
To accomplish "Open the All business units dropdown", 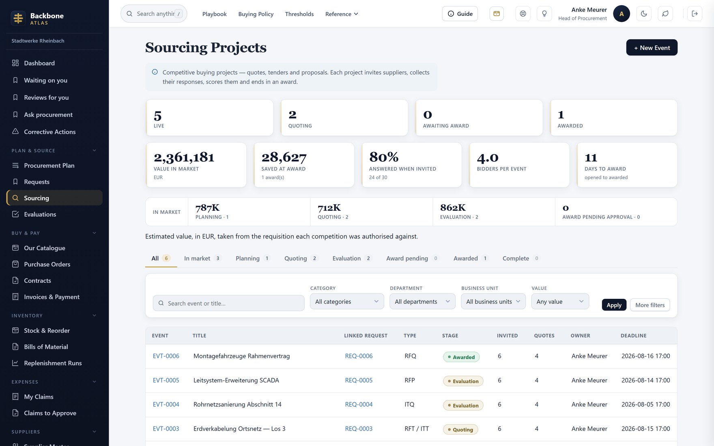I will 493,301.
